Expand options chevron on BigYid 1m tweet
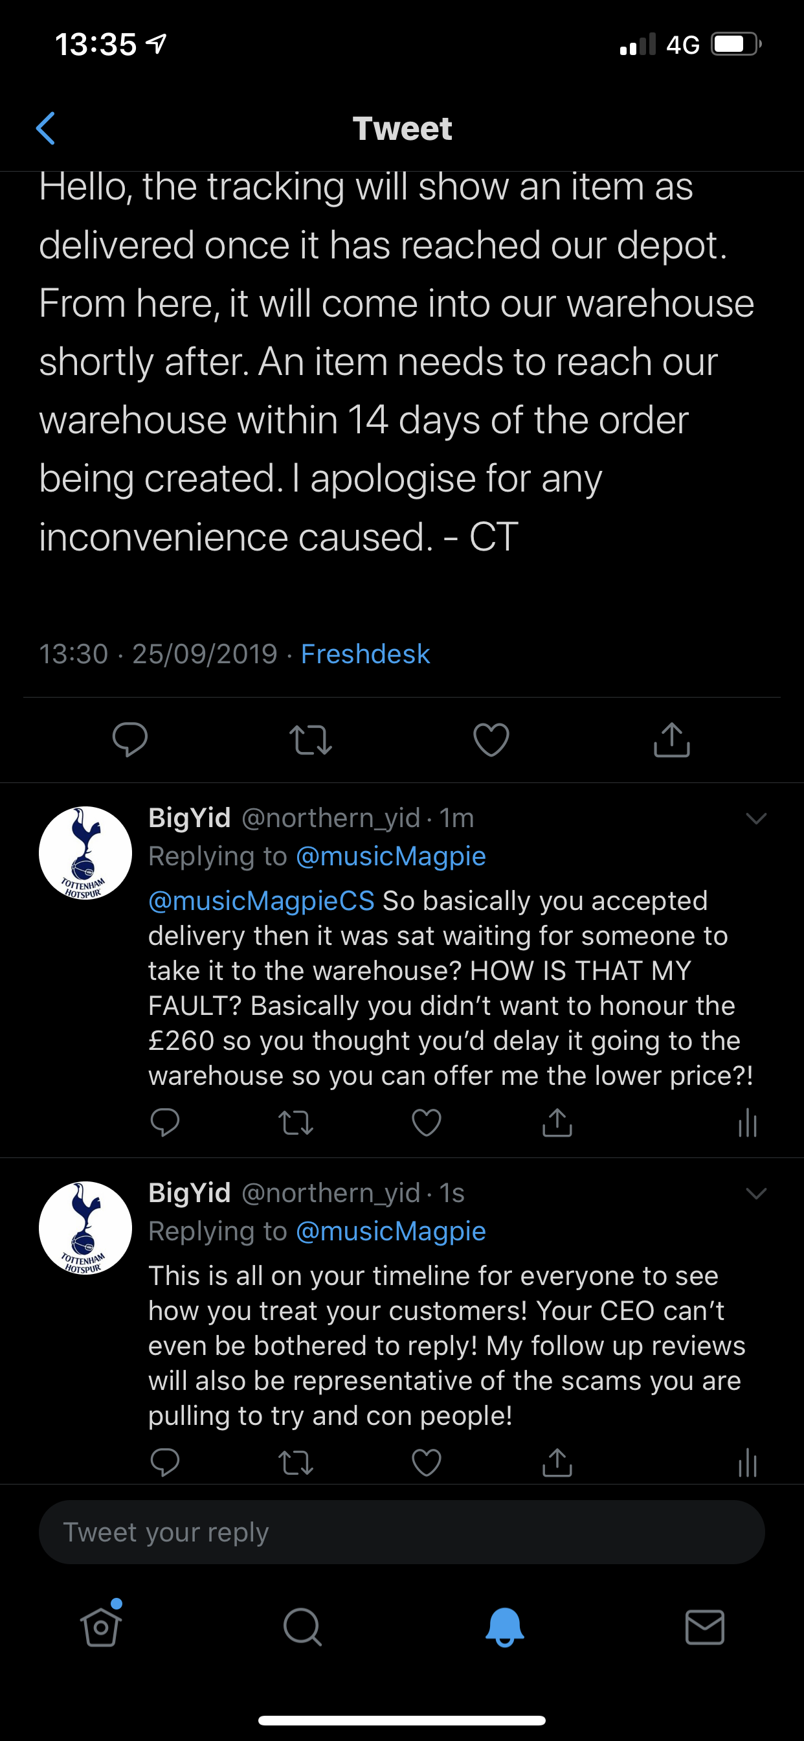Screen dimensions: 804x1741 [755, 819]
